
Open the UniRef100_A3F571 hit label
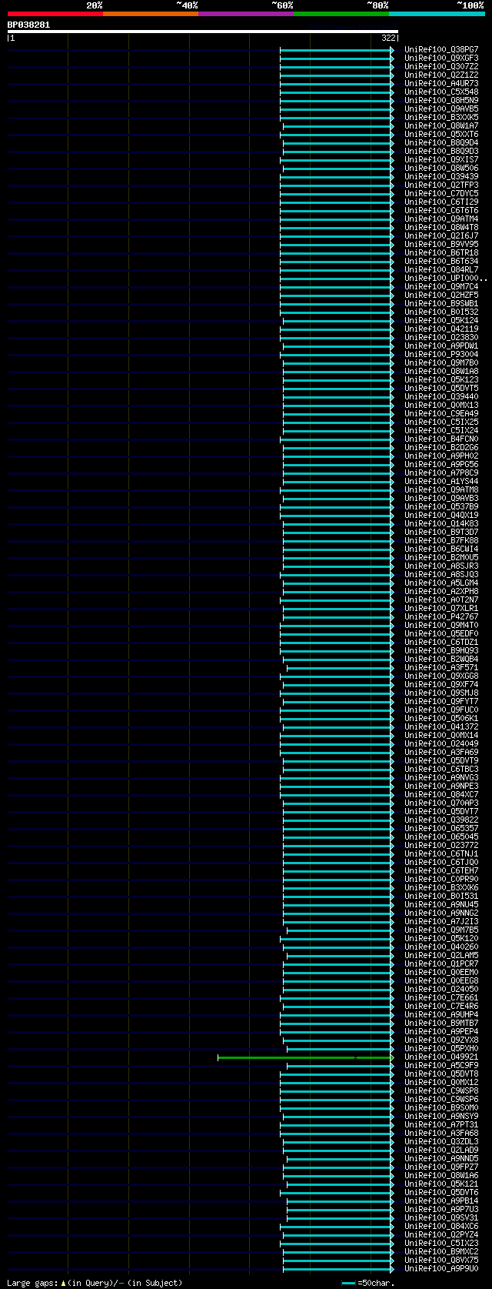441,668
